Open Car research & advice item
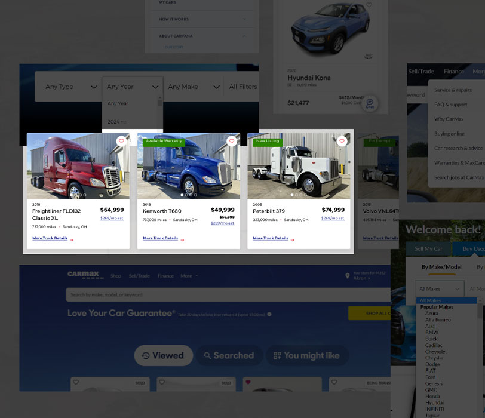The image size is (485, 418). (x=458, y=148)
